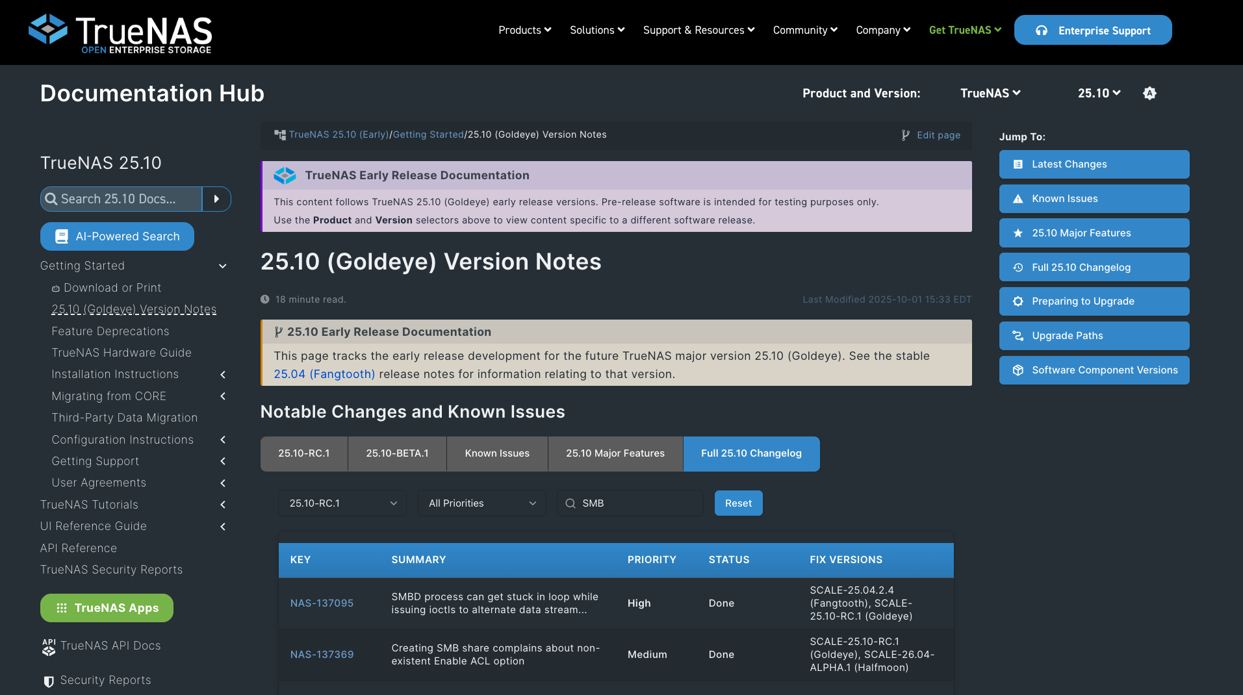Open API Reference in sidebar
This screenshot has width=1243, height=695.
[x=79, y=548]
